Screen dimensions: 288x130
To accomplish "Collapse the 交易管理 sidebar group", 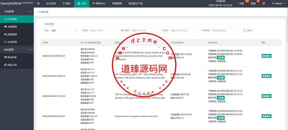I will pyautogui.click(x=17, y=11).
